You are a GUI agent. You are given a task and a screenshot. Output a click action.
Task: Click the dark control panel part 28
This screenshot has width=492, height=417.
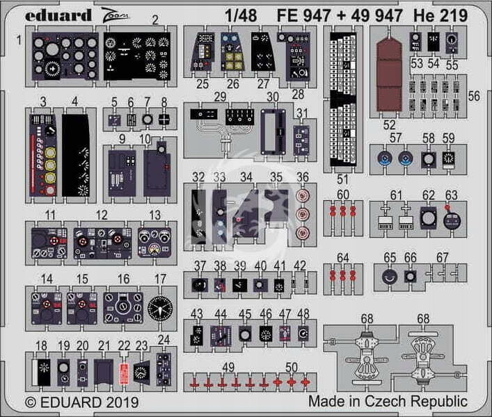[x=294, y=57]
